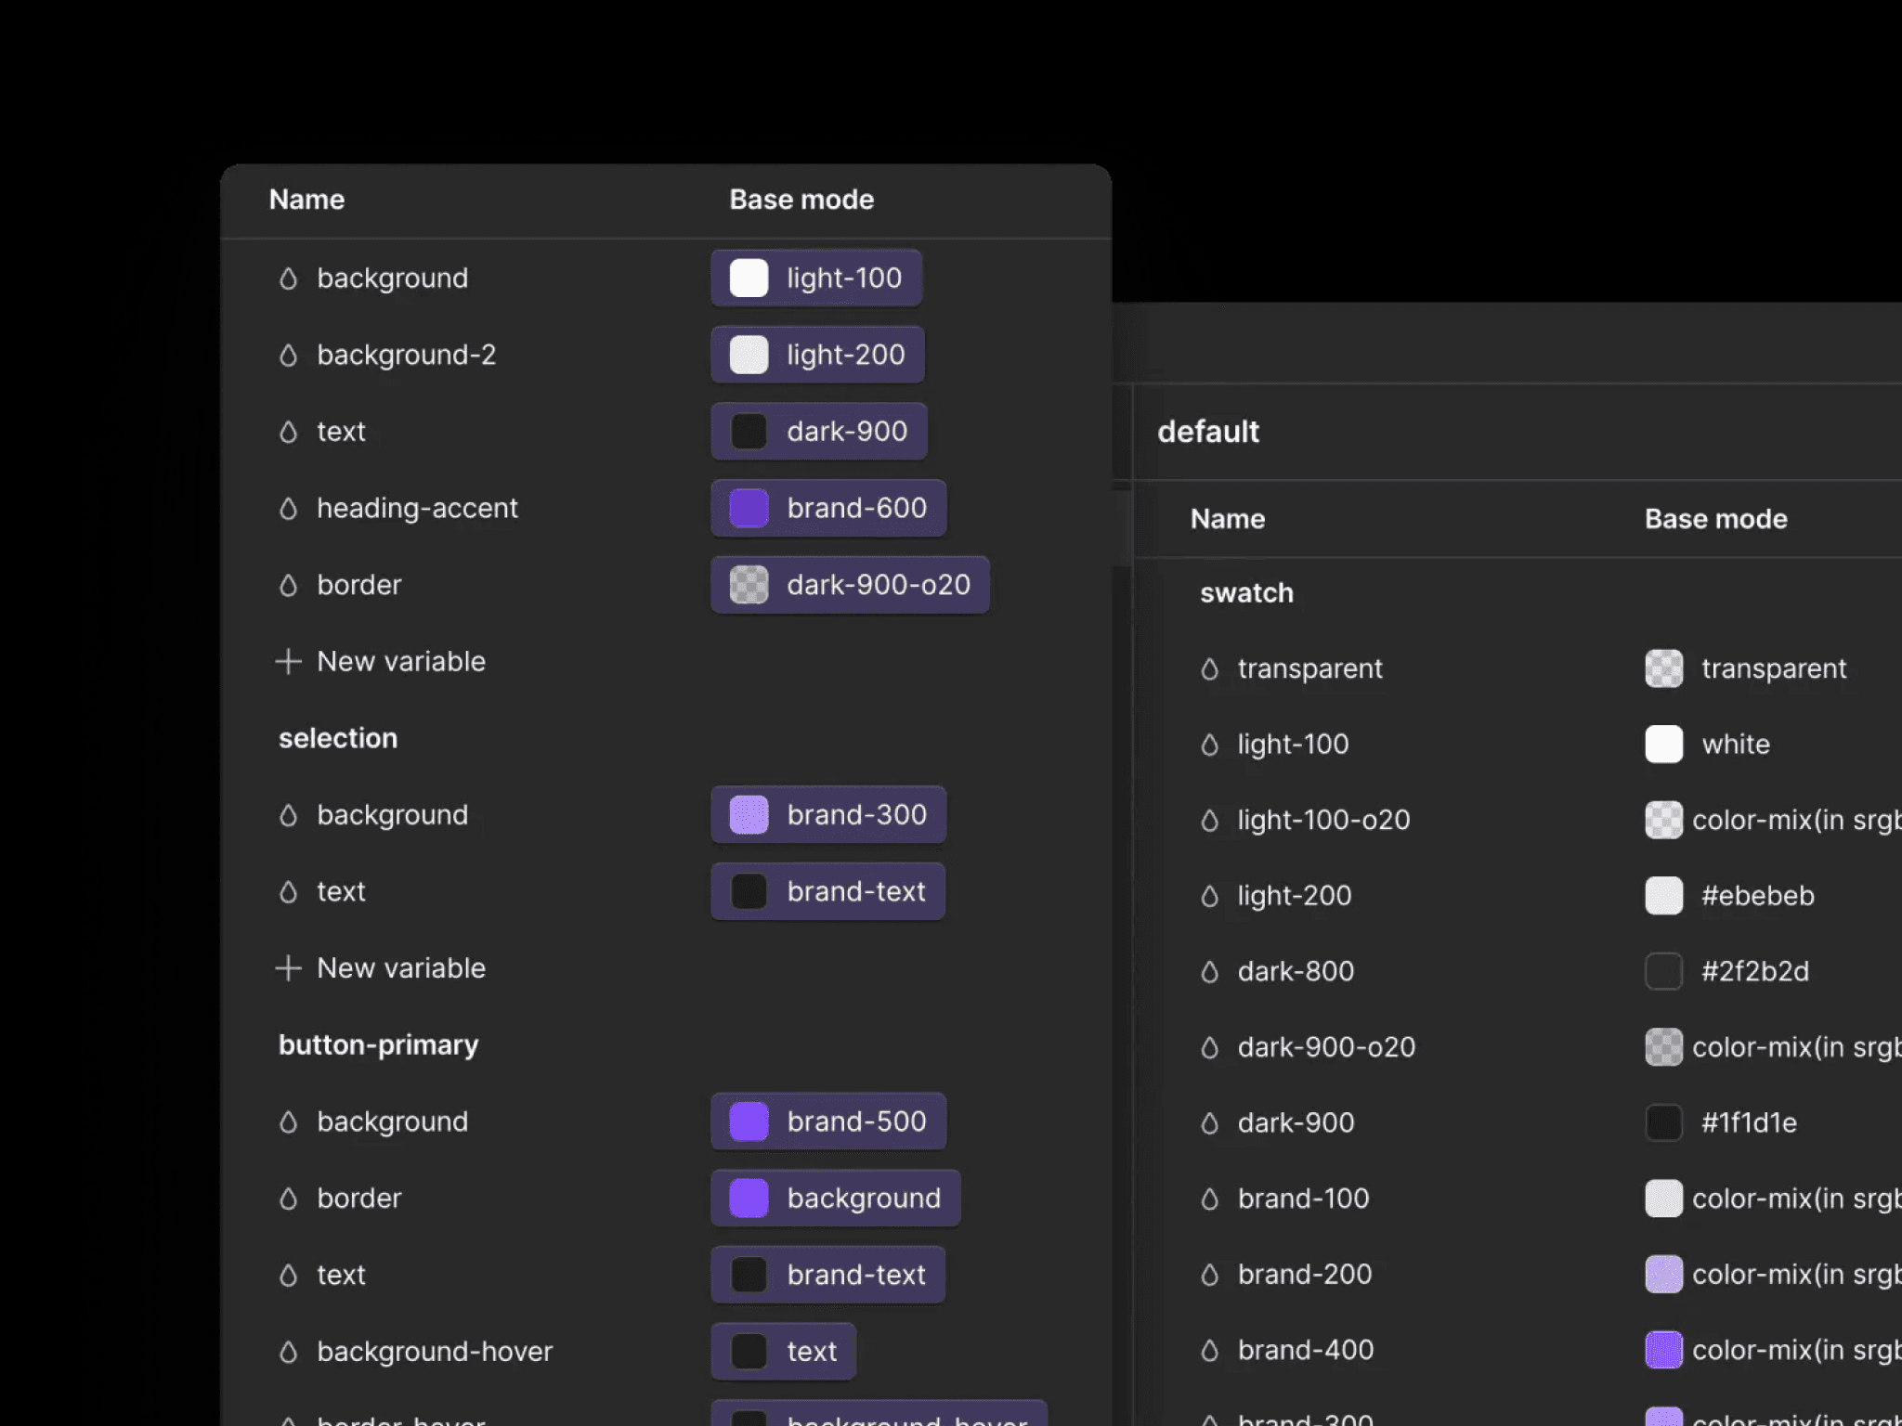Click the 'white' value text

tap(1736, 745)
